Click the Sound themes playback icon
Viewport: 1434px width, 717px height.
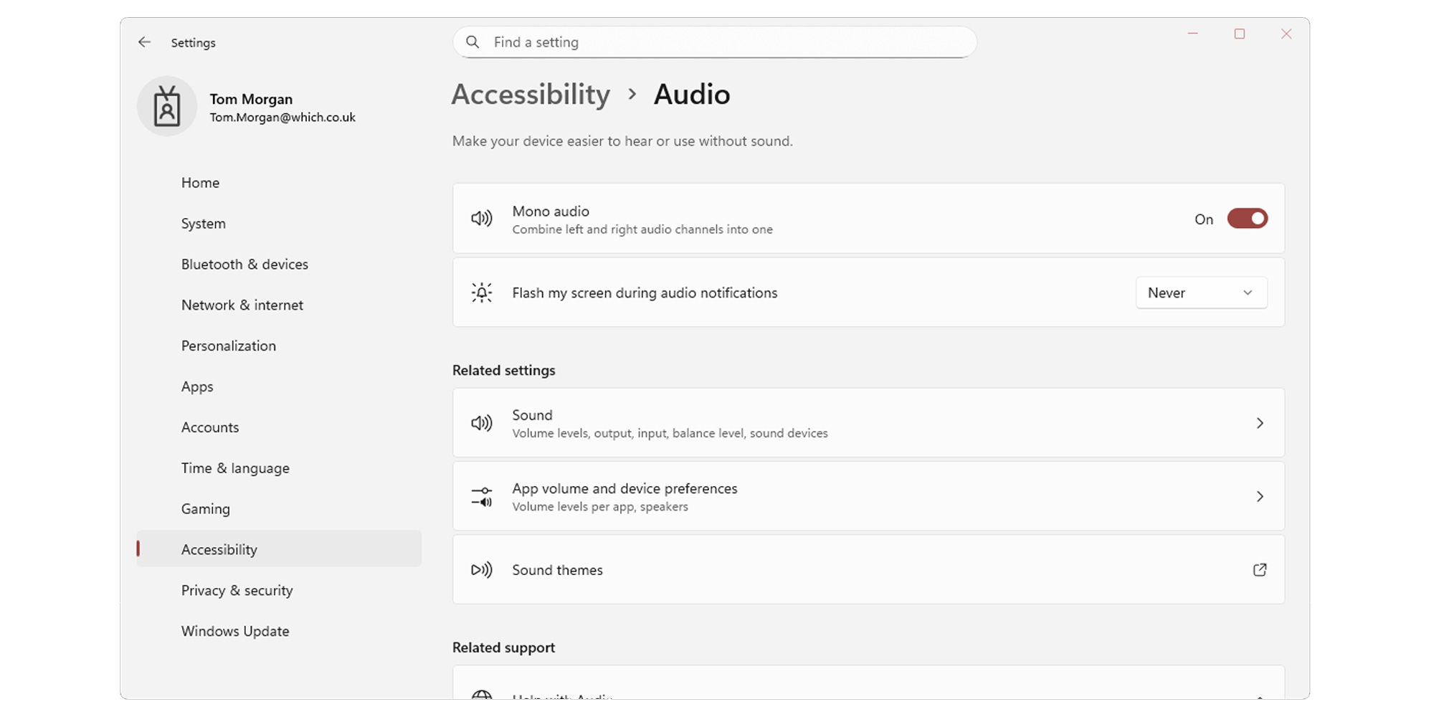pyautogui.click(x=481, y=570)
